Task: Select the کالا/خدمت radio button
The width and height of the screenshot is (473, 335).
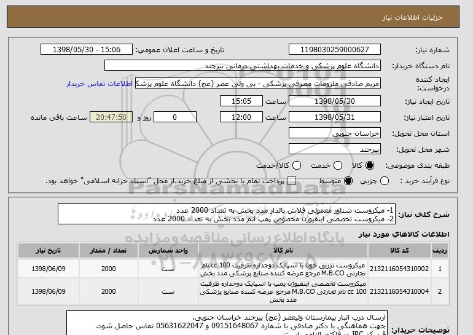Action: click(297, 165)
